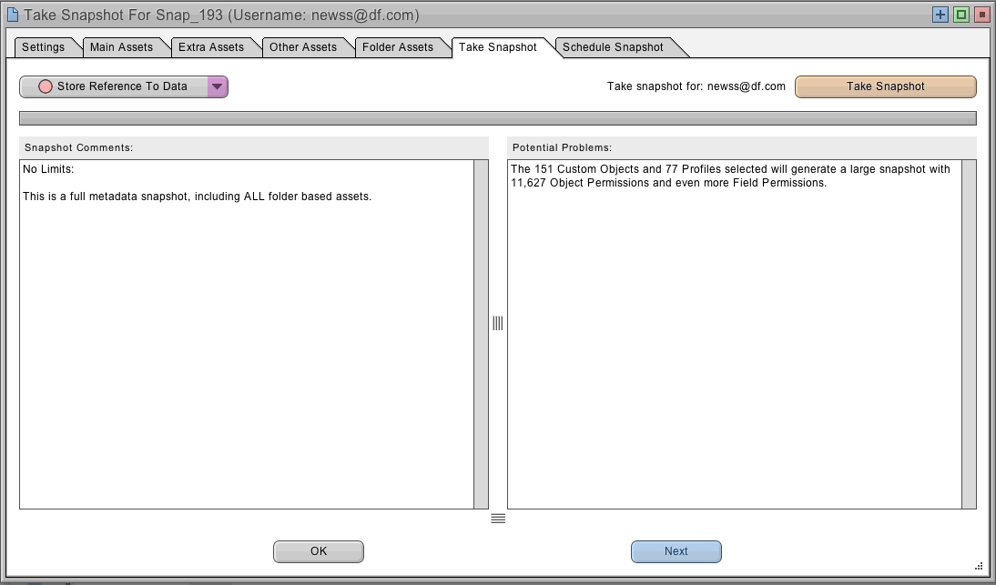This screenshot has height=585, width=996.
Task: Click the blue plus icon in the title bar
Action: click(940, 15)
